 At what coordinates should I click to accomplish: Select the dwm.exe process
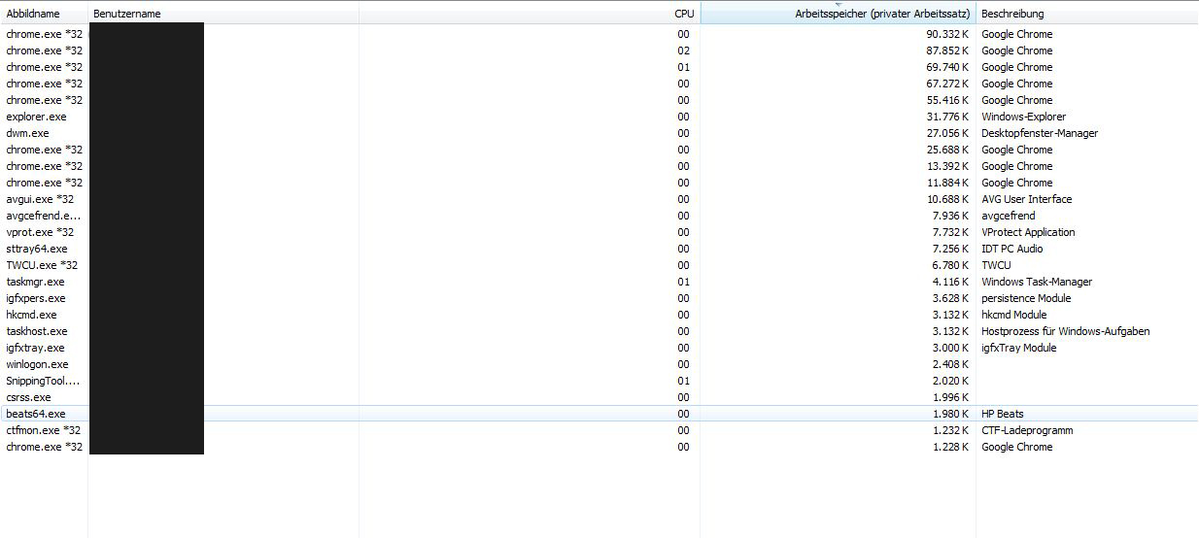[599, 133]
